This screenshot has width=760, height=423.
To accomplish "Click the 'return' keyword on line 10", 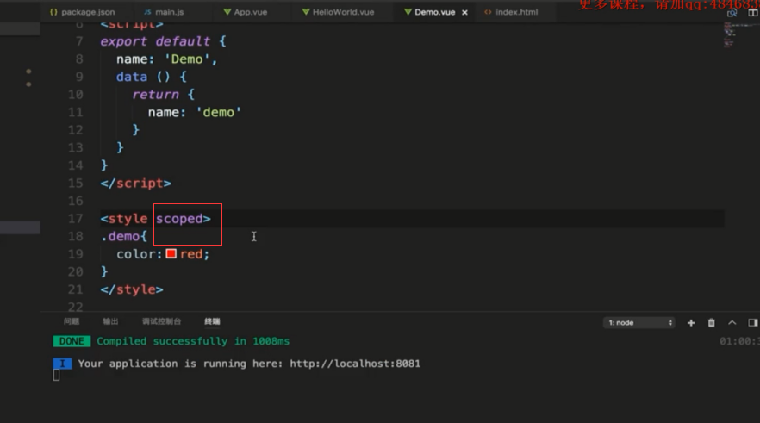I will click(156, 95).
